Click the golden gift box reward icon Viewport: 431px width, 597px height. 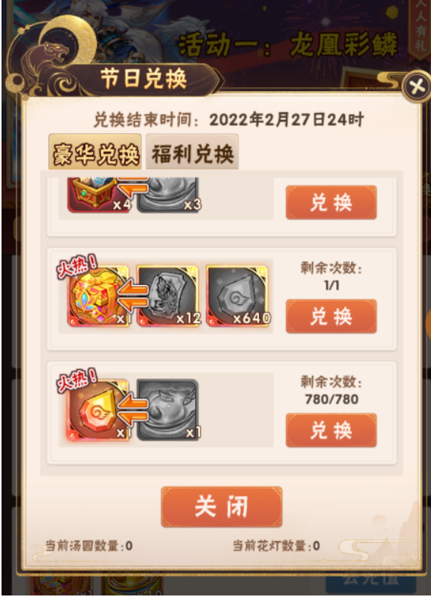pyautogui.click(x=99, y=297)
